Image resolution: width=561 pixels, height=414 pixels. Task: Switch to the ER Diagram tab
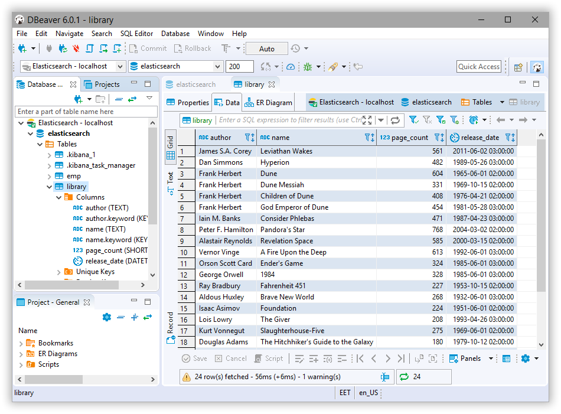pyautogui.click(x=268, y=102)
